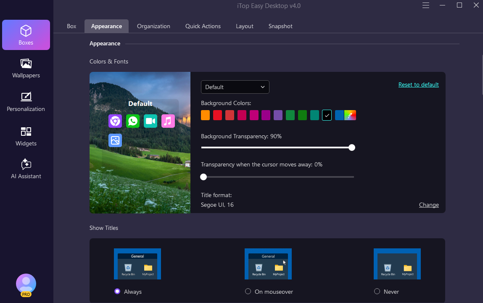This screenshot has width=483, height=303.
Task: Open the hamburger menu in title bar
Action: [x=426, y=5]
